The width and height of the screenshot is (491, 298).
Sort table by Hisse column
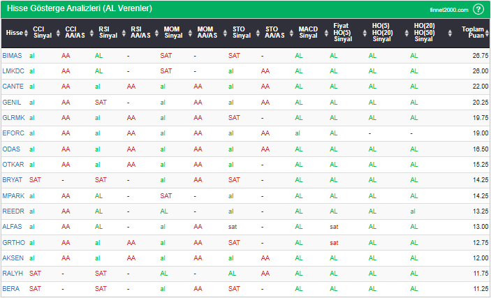tap(13, 33)
